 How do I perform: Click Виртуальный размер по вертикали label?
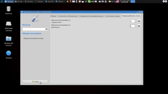[61, 26]
